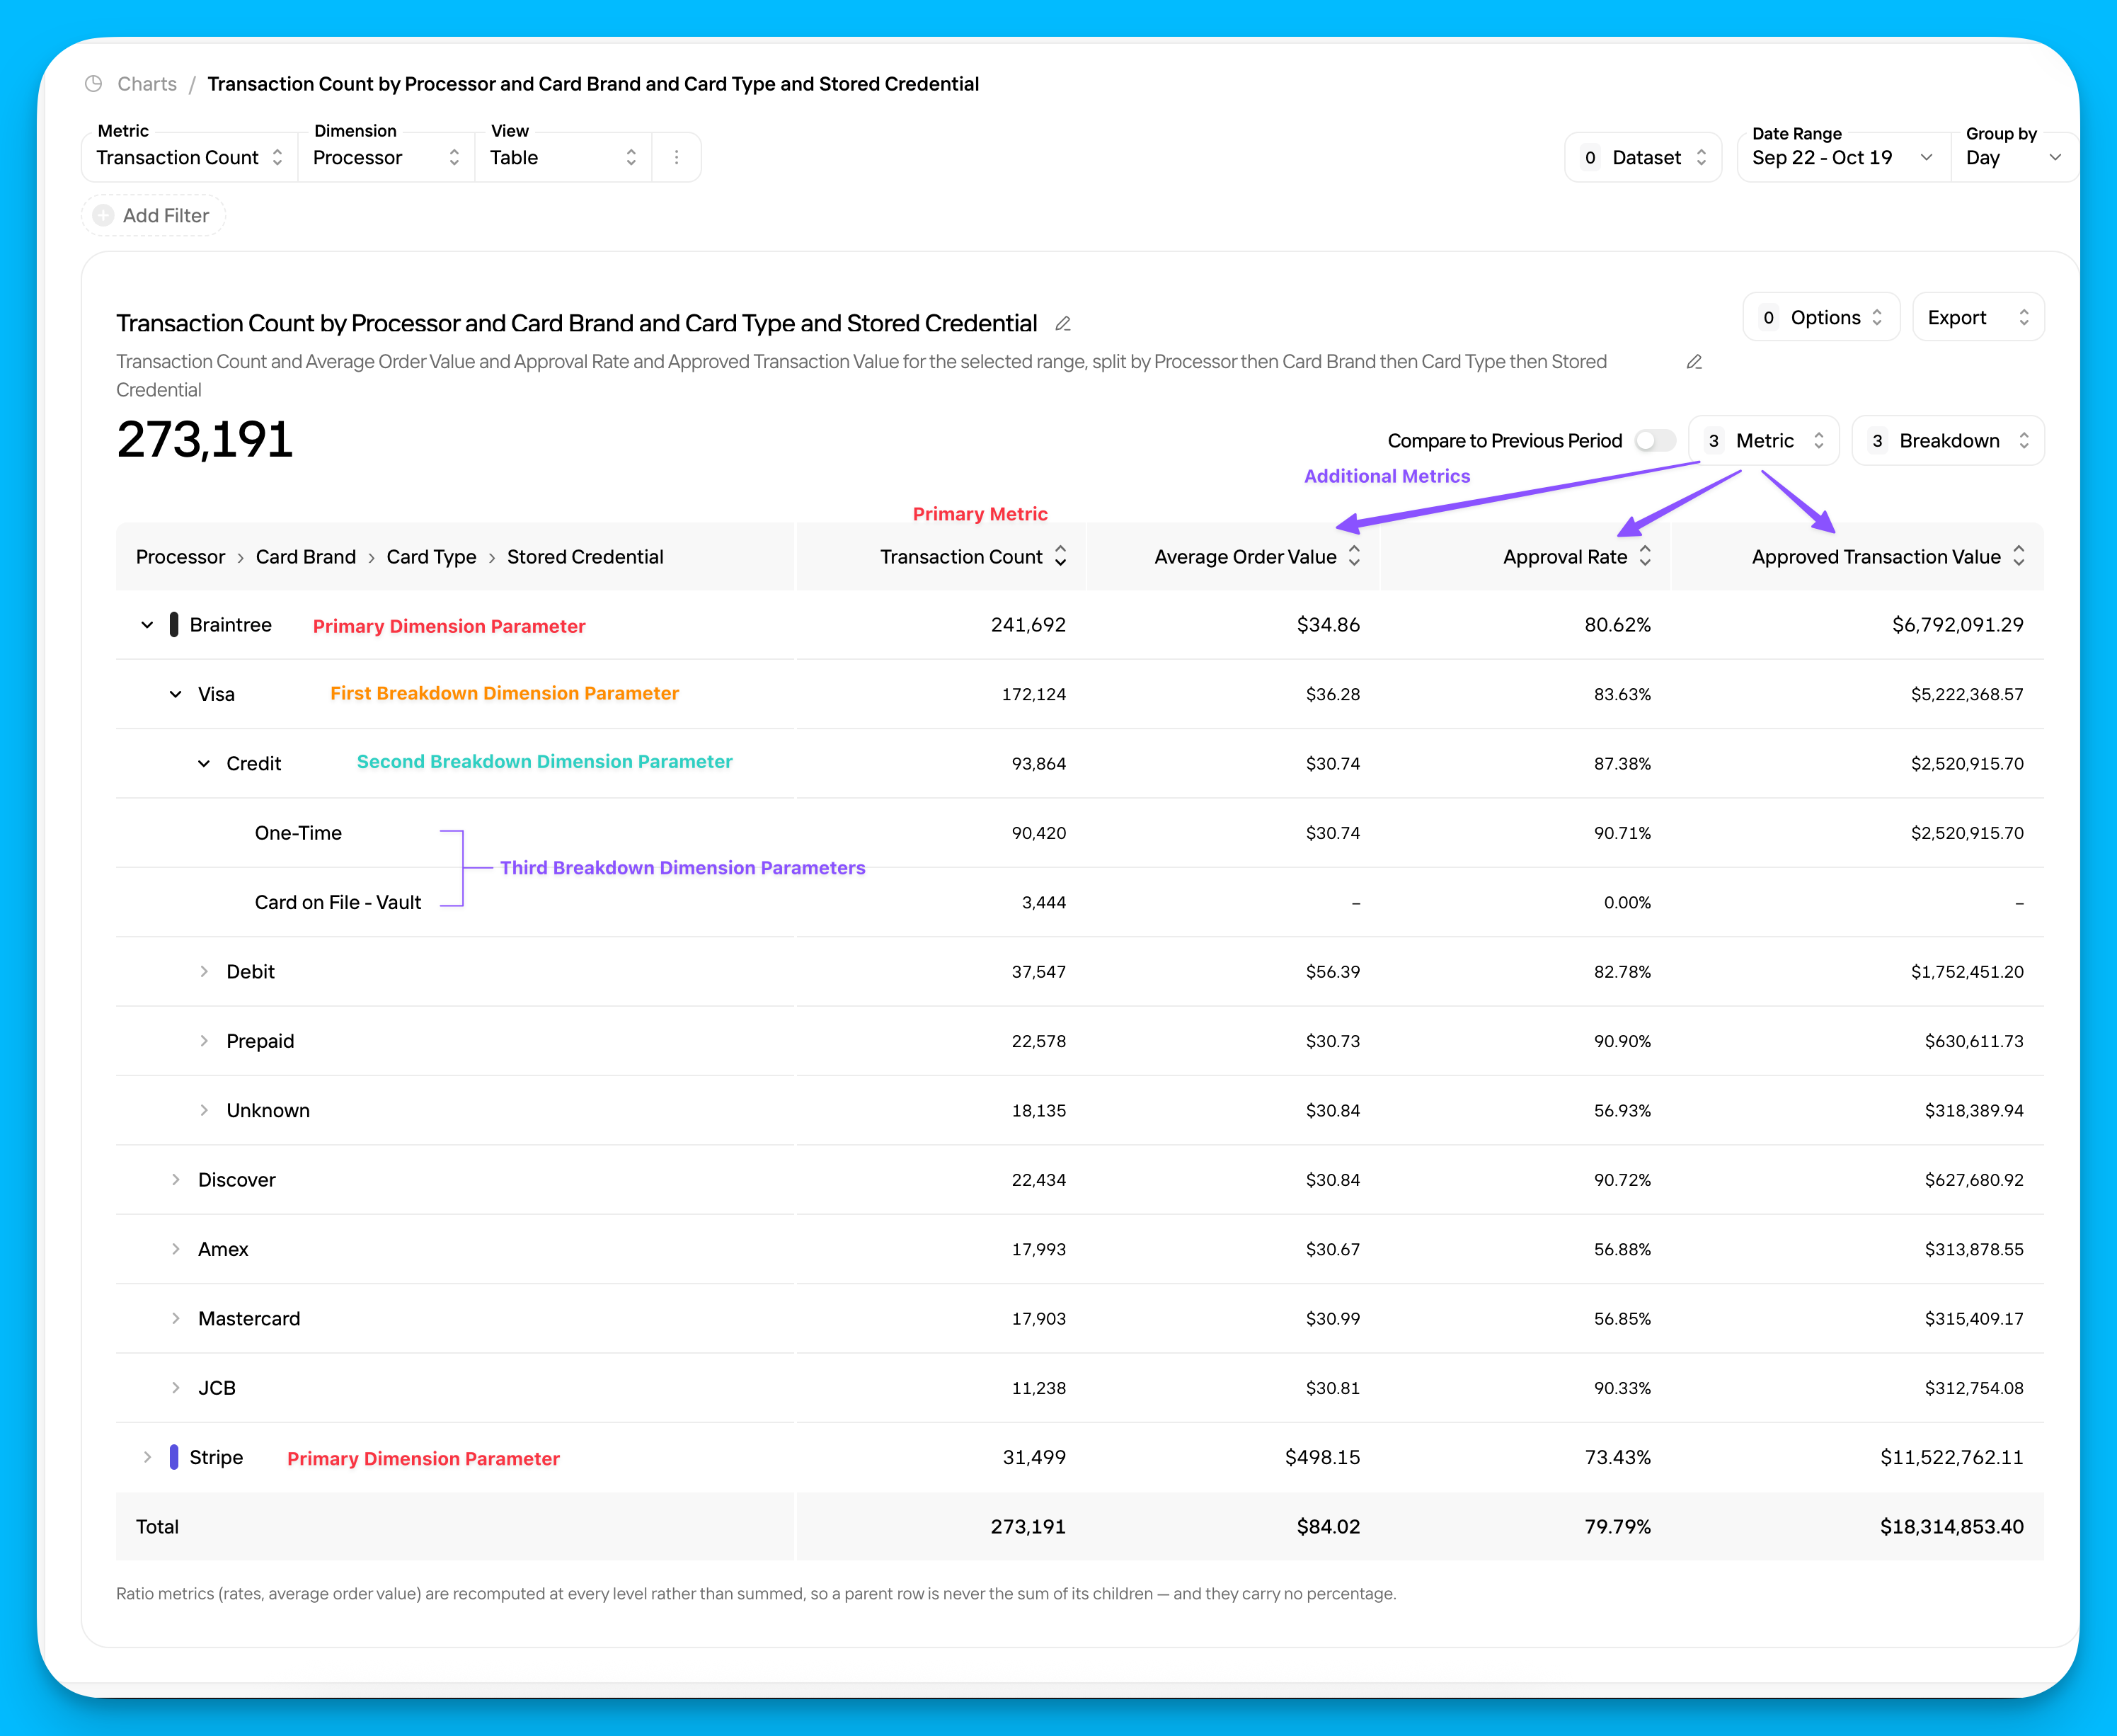Viewport: 2117px width, 1736px height.
Task: Edit chart title with pencil icon
Action: 1064,323
